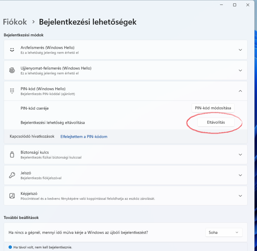Click the blue info icon near the bottom
This screenshot has width=257, height=251.
click(x=10, y=247)
